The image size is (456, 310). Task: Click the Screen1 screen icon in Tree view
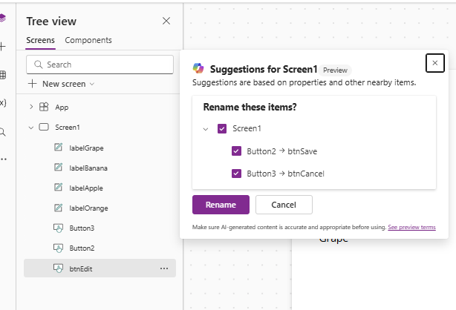(x=44, y=127)
